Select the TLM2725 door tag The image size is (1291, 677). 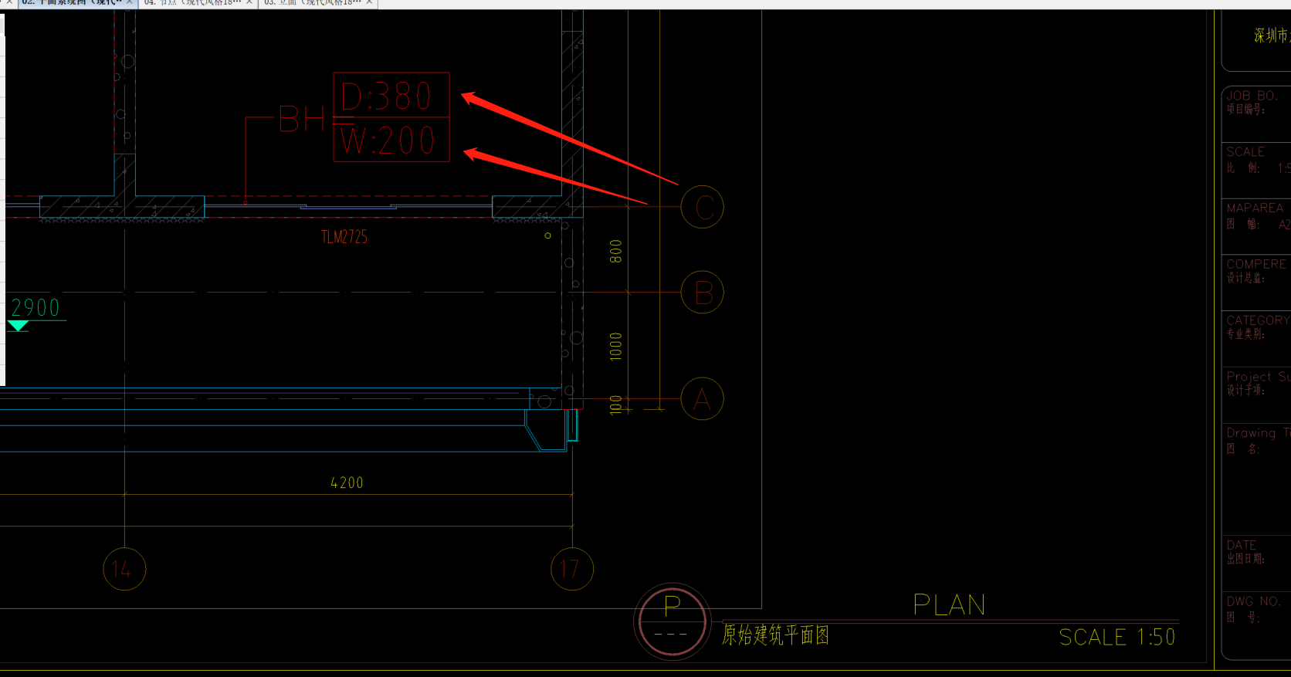coord(344,237)
